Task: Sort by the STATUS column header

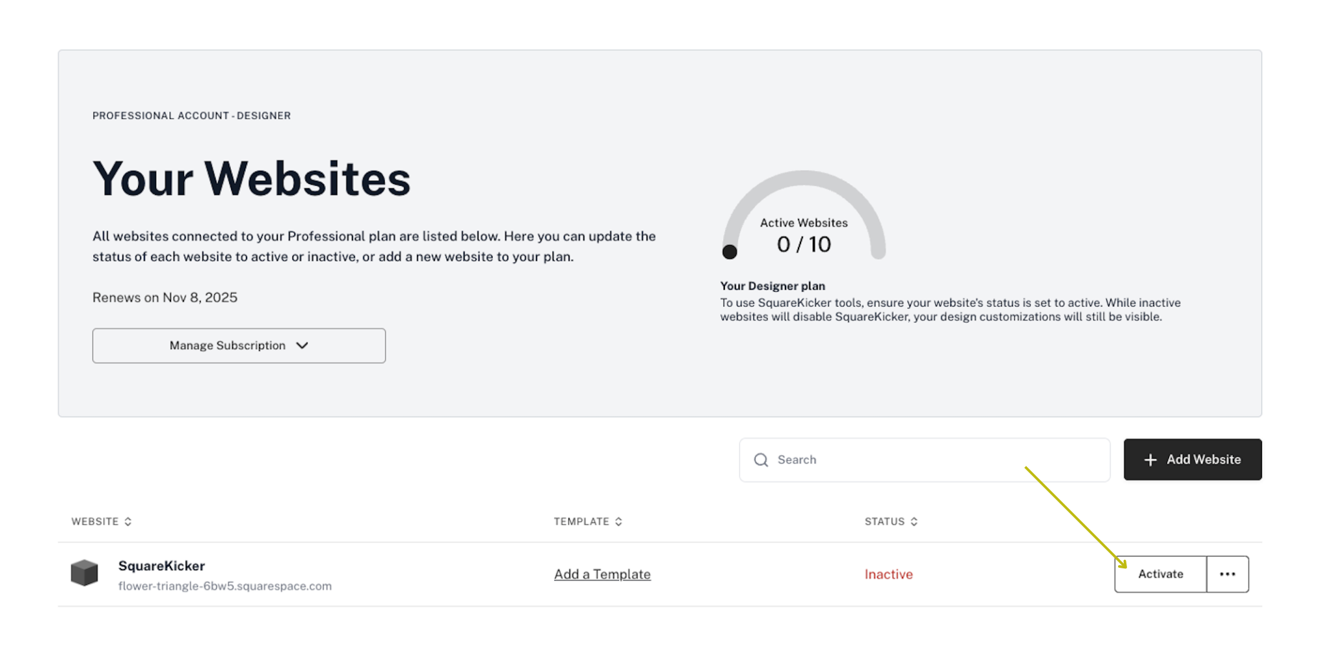Action: click(891, 521)
